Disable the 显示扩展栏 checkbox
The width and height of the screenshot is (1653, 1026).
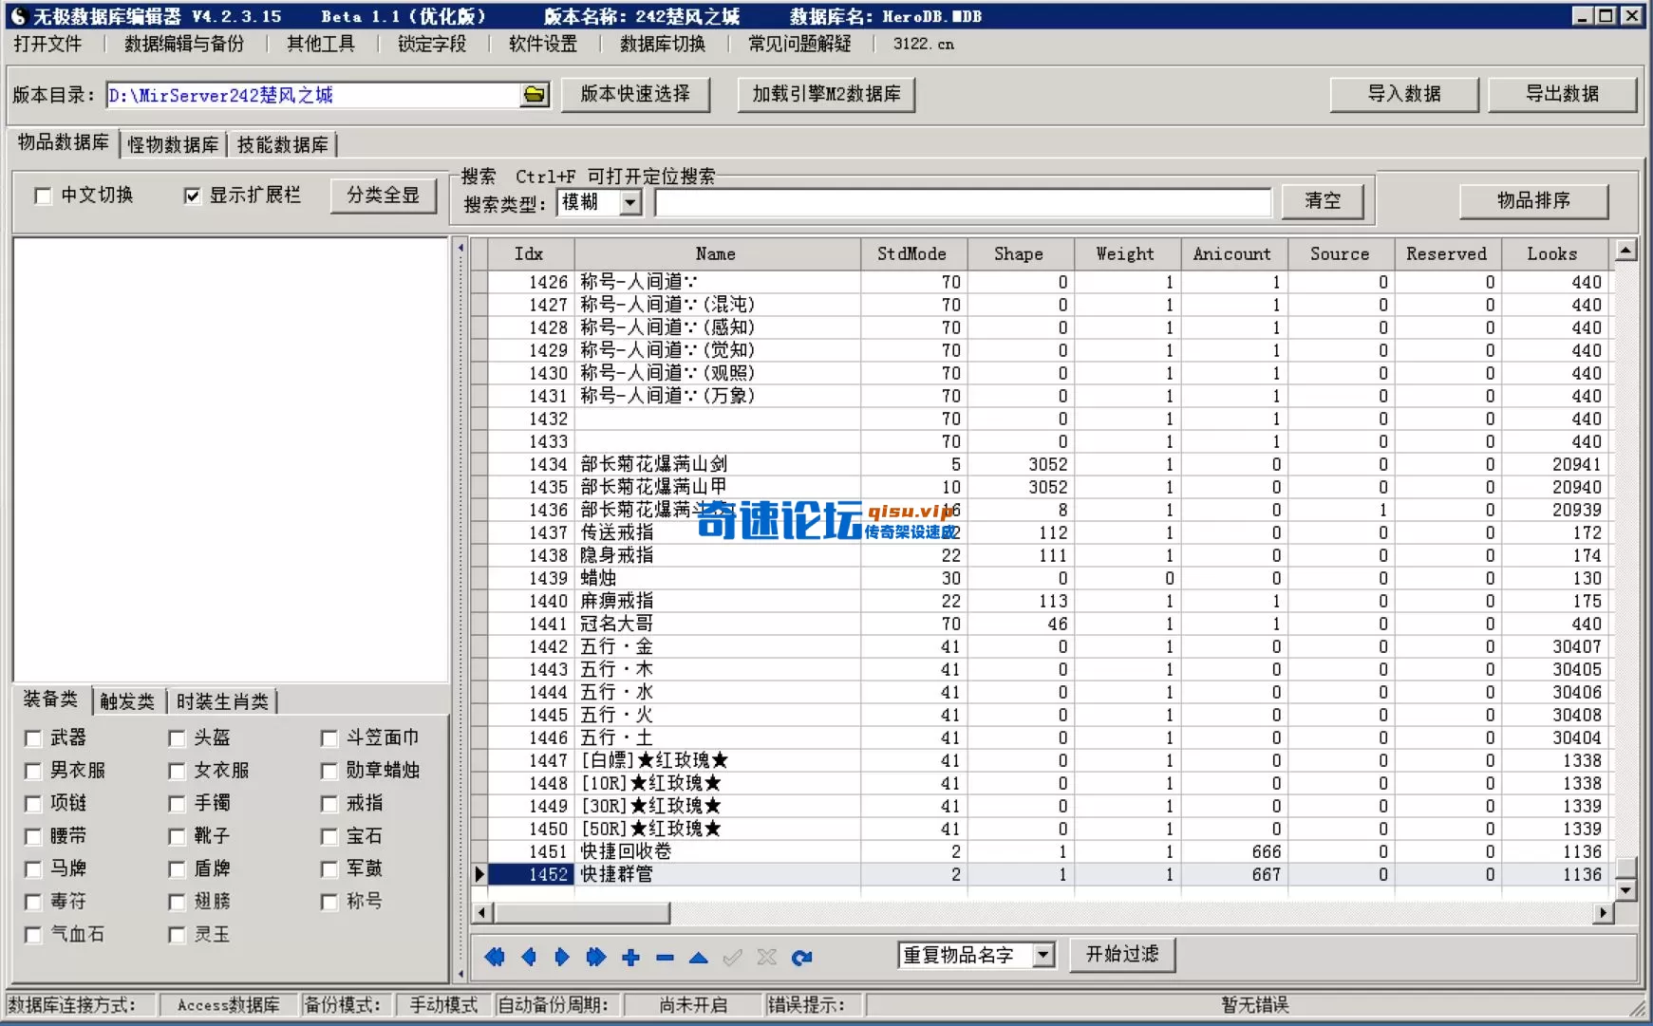coord(193,196)
